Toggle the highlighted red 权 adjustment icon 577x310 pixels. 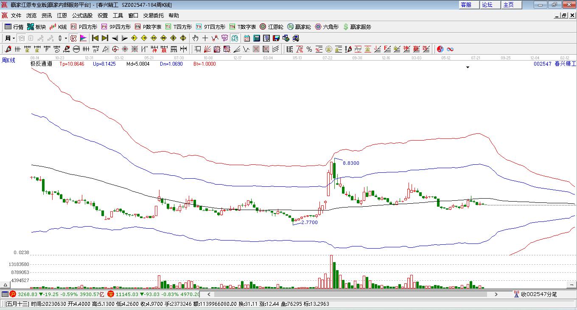[x=73, y=38]
